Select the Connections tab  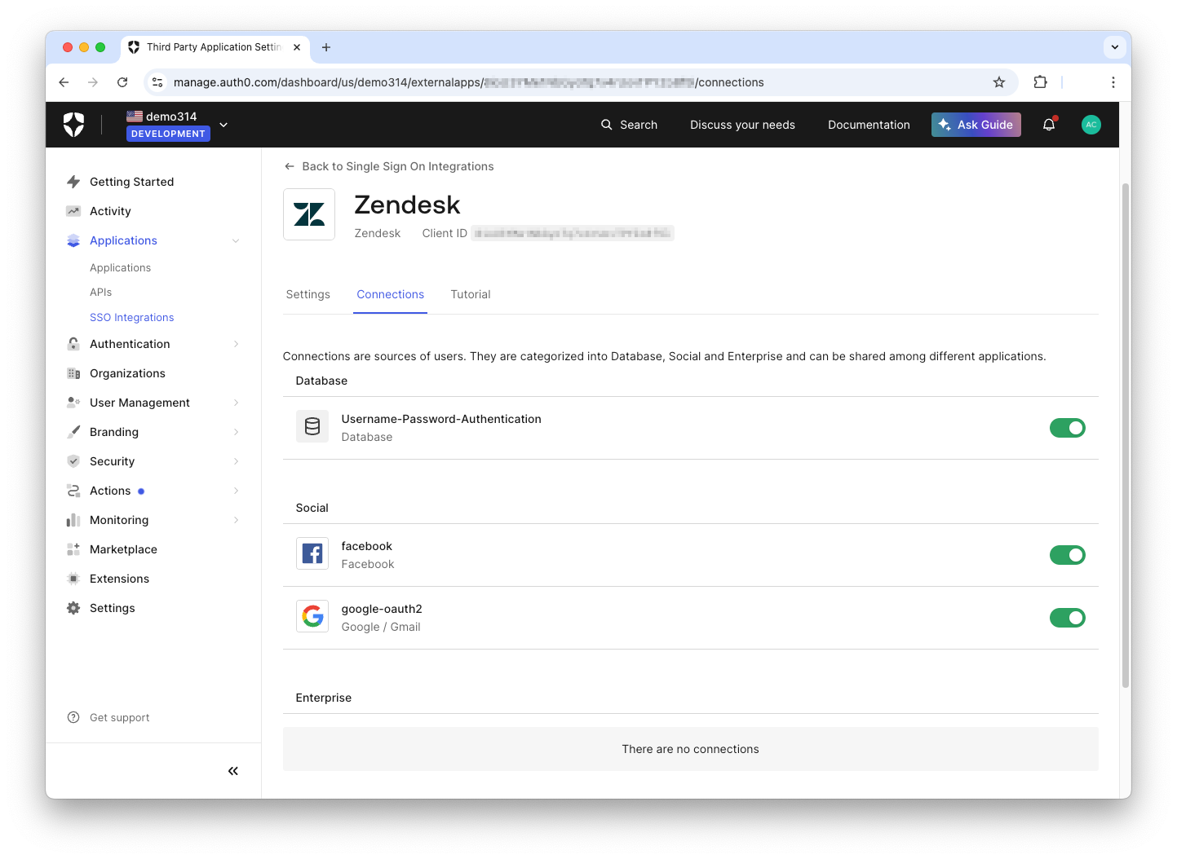(390, 294)
